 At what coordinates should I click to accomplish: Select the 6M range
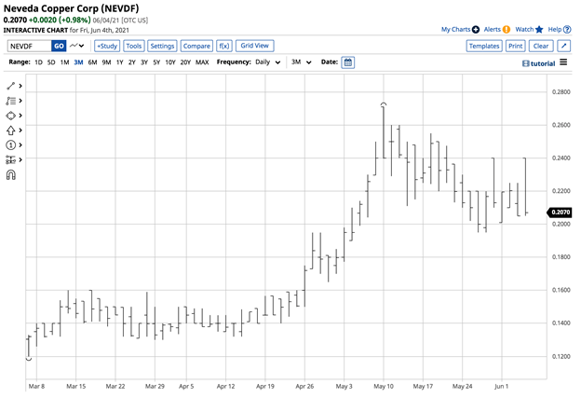pyautogui.click(x=93, y=62)
